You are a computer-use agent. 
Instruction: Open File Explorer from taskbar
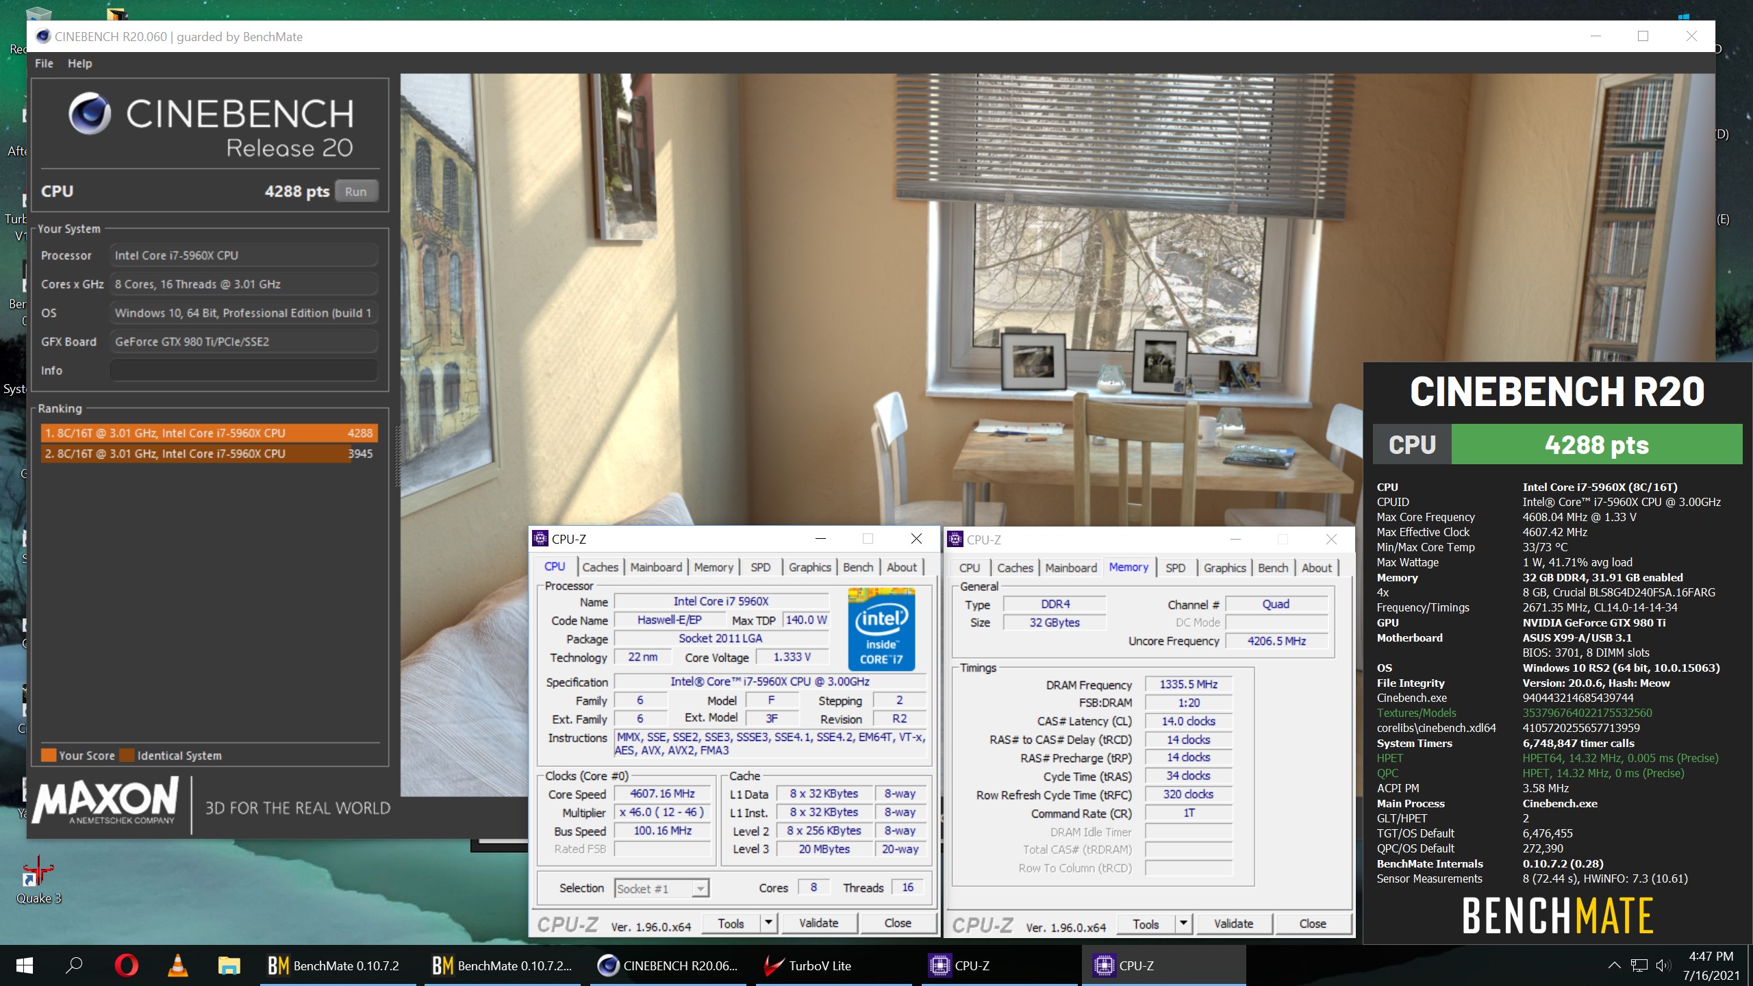229,965
